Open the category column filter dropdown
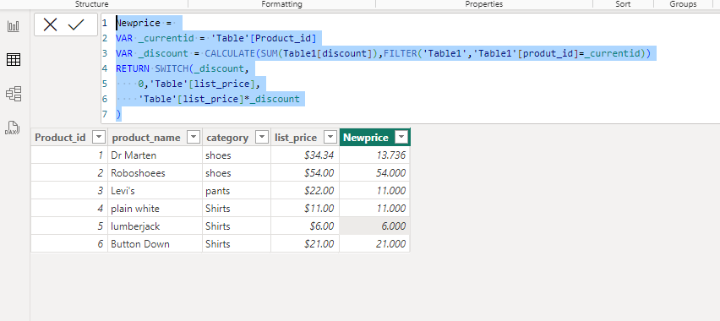 (x=261, y=137)
